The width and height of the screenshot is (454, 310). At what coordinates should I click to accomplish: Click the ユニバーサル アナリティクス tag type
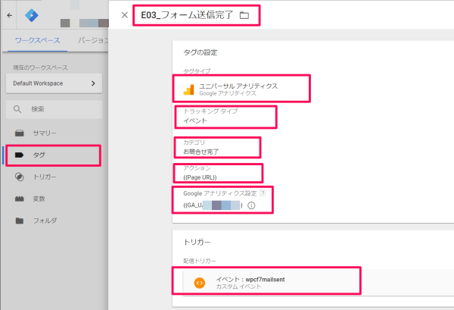241,89
